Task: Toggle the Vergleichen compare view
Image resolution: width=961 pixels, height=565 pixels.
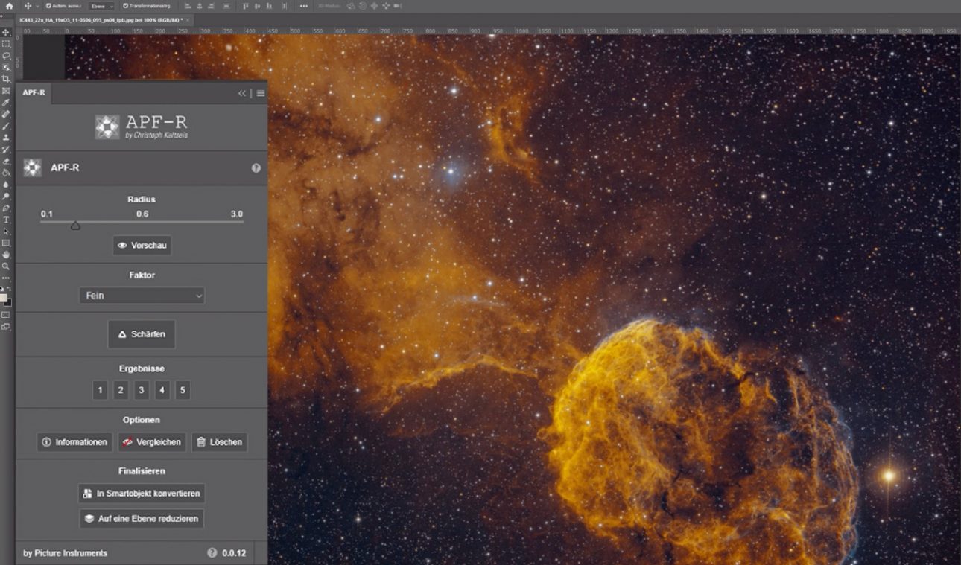Action: click(x=151, y=442)
